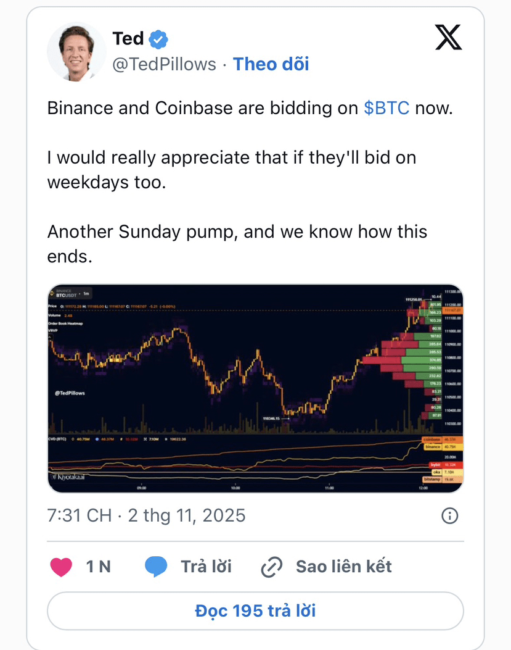The width and height of the screenshot is (511, 650).
Task: Click the @TedPillows handle
Action: pos(165,64)
